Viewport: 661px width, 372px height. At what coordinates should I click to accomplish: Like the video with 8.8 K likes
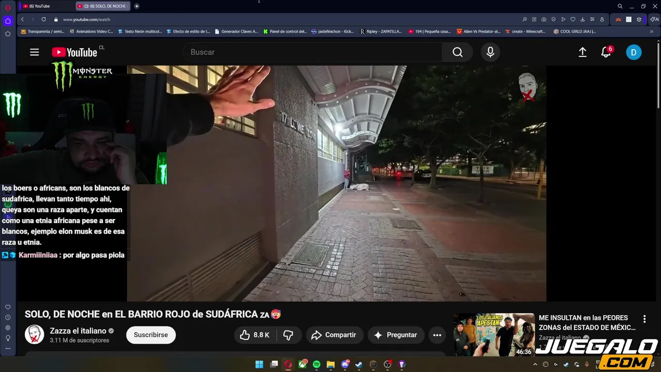click(x=255, y=335)
